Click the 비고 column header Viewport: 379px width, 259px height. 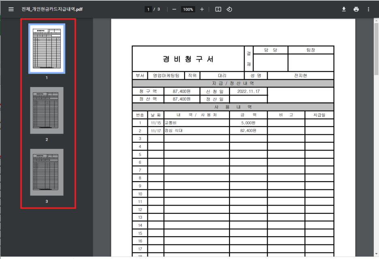pos(286,115)
